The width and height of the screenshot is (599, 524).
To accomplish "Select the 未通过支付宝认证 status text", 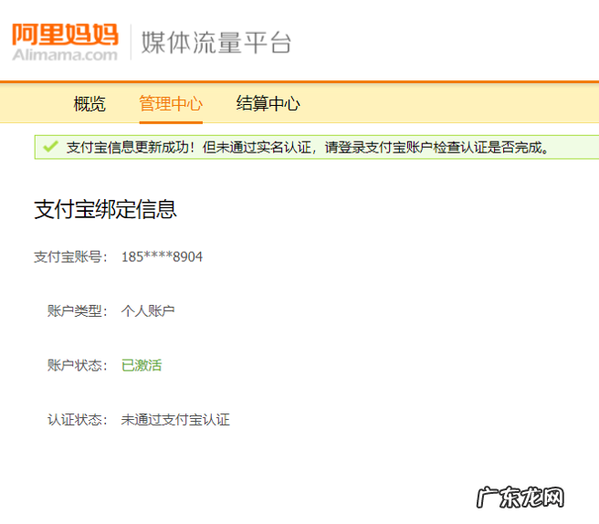I will [175, 420].
